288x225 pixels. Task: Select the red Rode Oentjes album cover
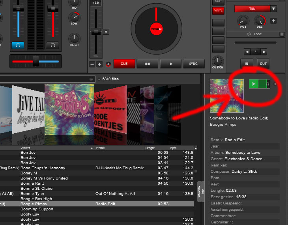pos(110,110)
